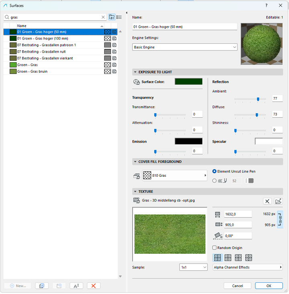This screenshot has width=289, height=294.
Task: Click the New... button
Action: click(x=18, y=286)
